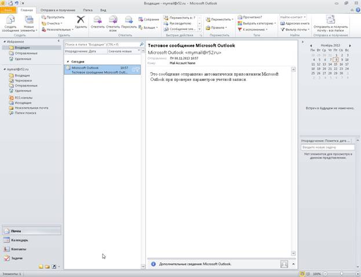Viewport: 361px width, 277px height.
Task: Open the RSS-каналы folder
Action: [24, 98]
